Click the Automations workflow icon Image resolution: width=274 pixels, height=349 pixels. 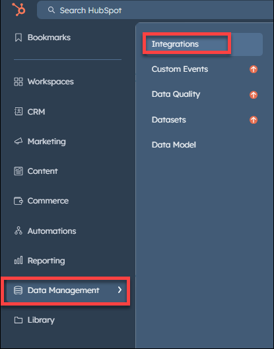click(x=18, y=231)
